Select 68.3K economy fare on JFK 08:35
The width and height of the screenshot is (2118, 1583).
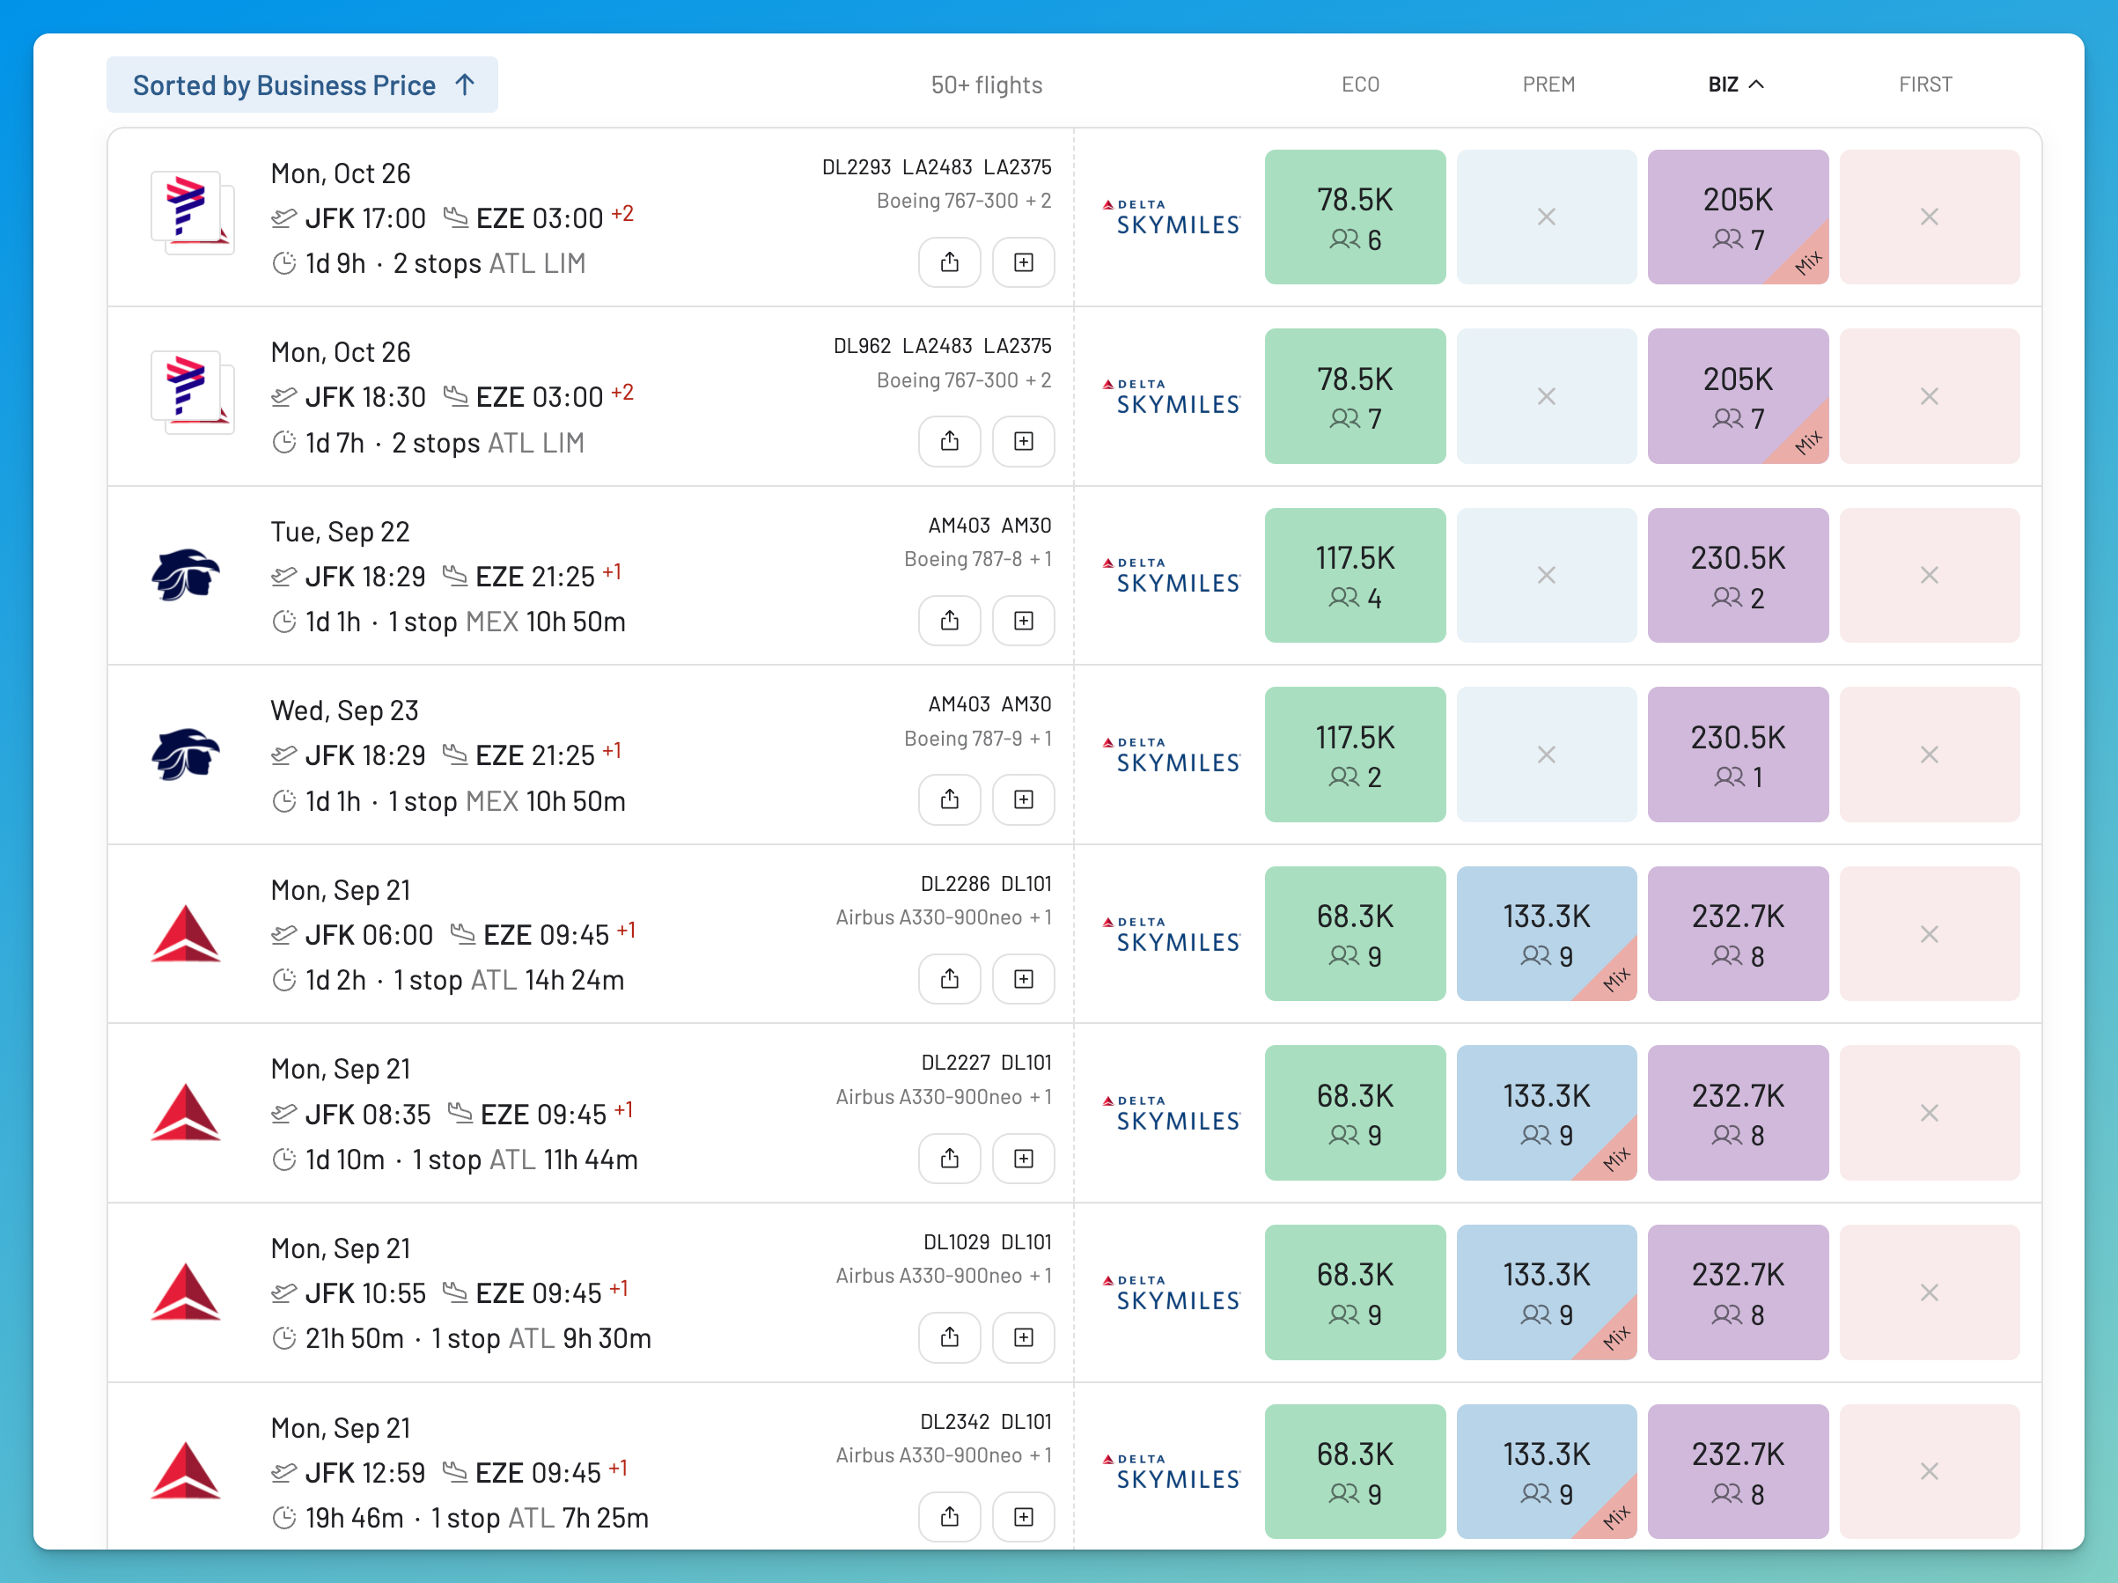point(1355,1113)
